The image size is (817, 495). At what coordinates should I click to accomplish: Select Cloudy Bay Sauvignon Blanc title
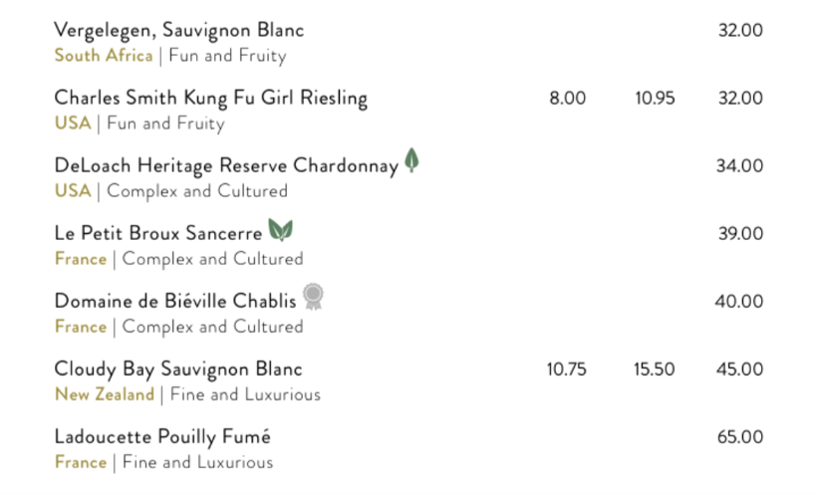[x=178, y=369]
